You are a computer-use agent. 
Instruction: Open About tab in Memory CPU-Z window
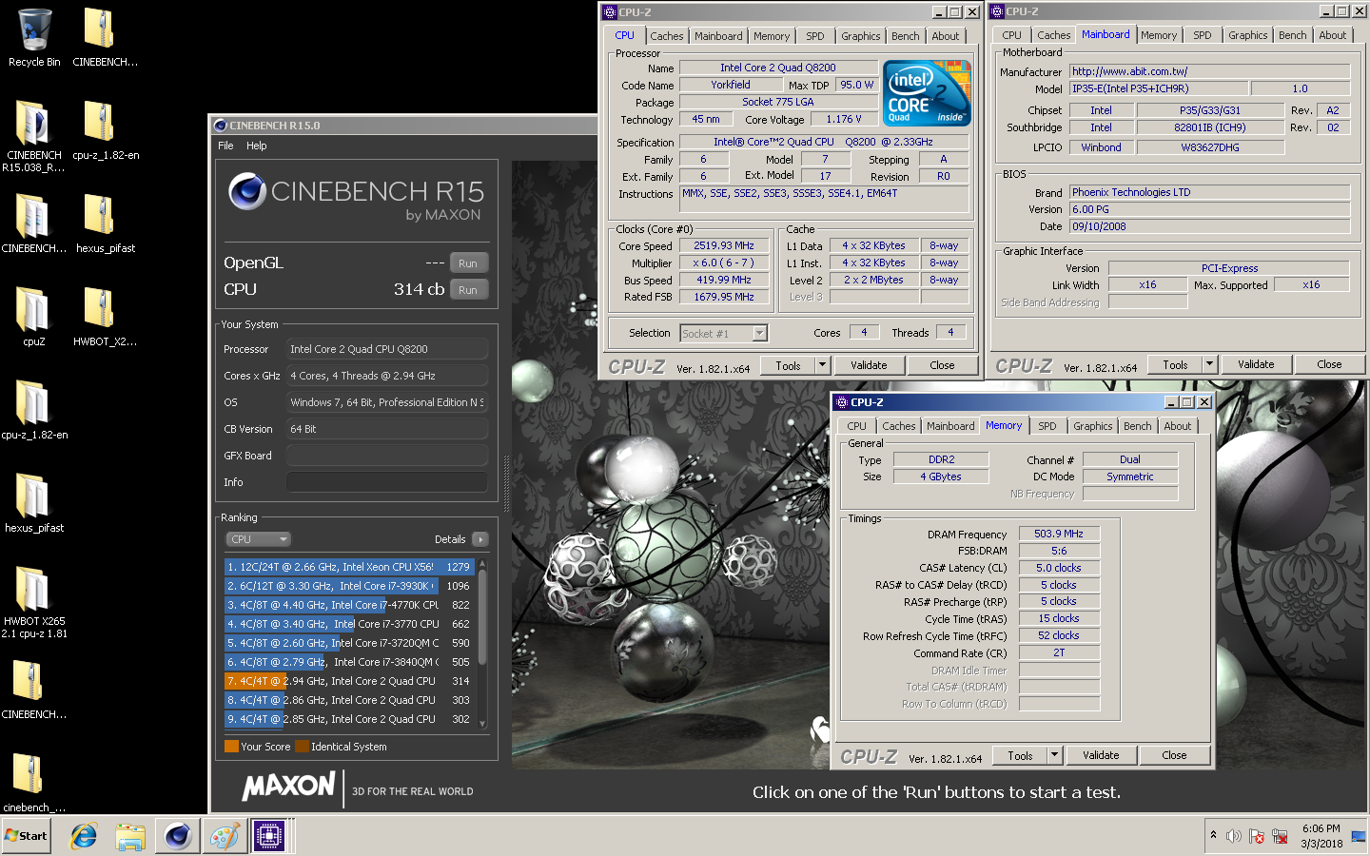tap(1178, 426)
